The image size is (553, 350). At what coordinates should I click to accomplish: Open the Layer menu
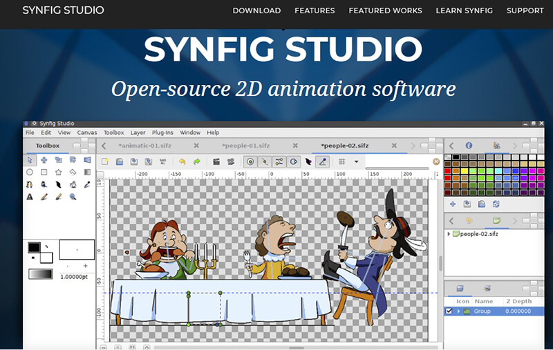(138, 133)
